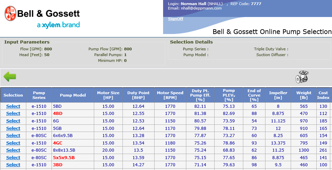Click the end of curve 98 value
332x170 pixels.
254,165
